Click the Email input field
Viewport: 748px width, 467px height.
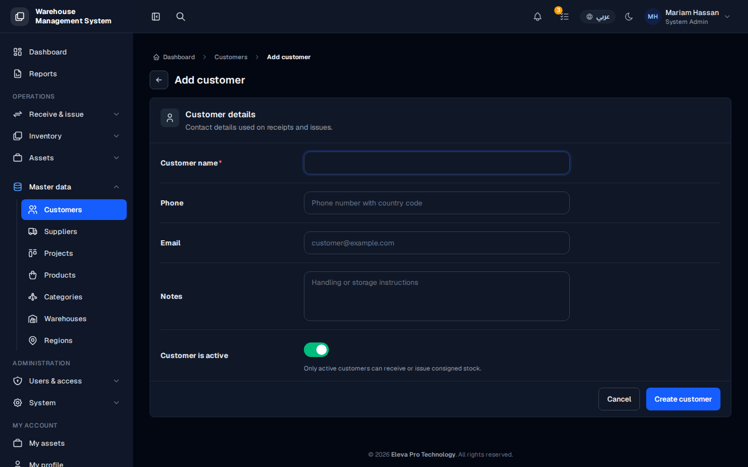coord(437,243)
